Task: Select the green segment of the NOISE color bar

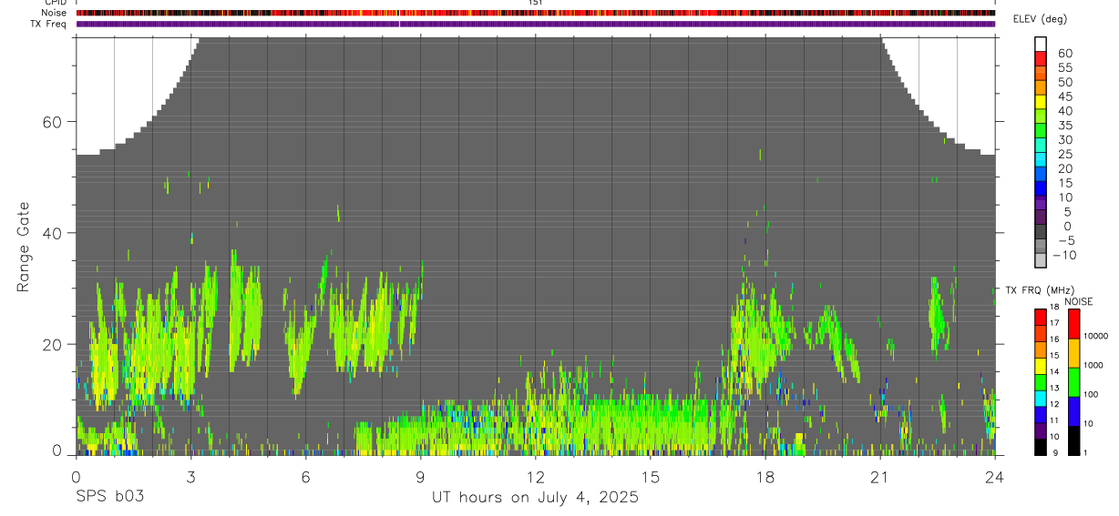Action: pos(1074,380)
